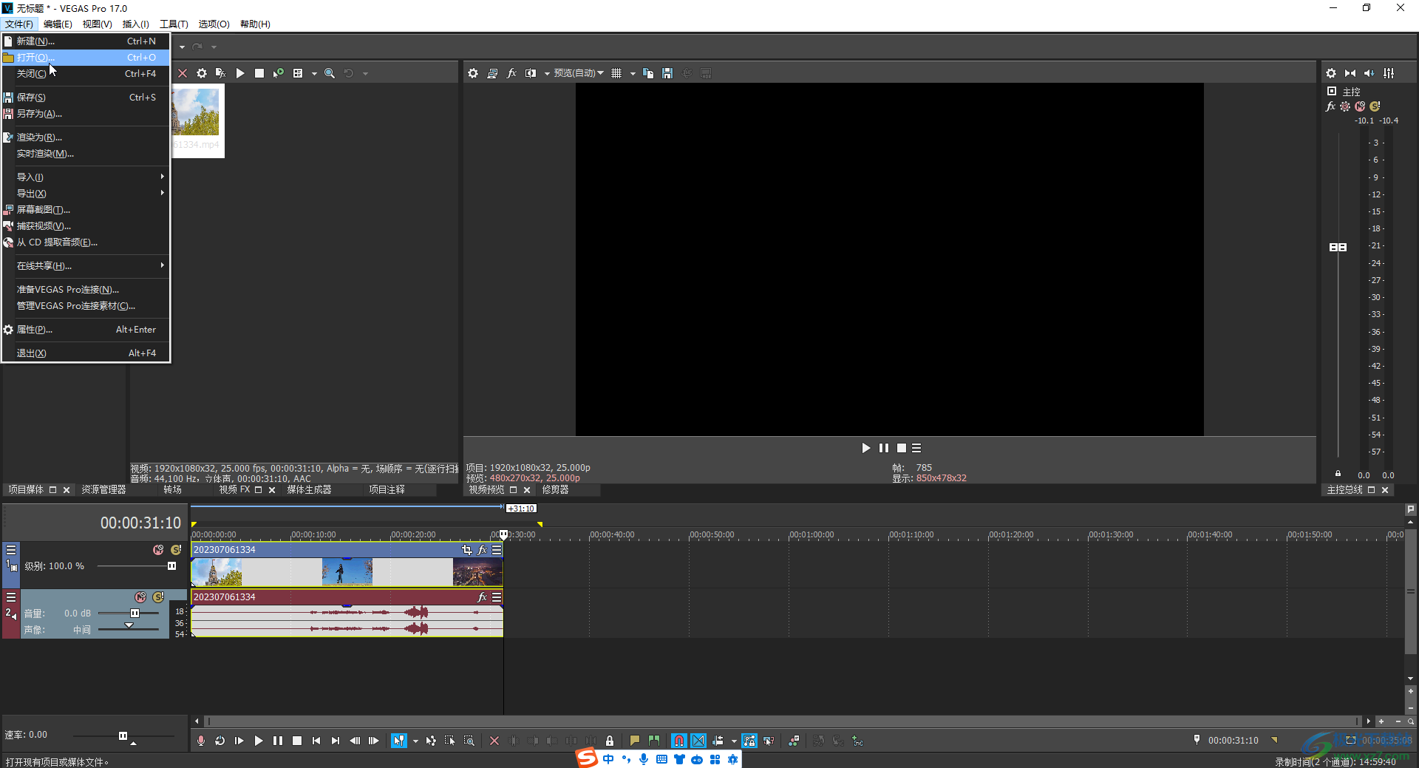
Task: Insert a marker with the yellow flag icon
Action: click(635, 741)
